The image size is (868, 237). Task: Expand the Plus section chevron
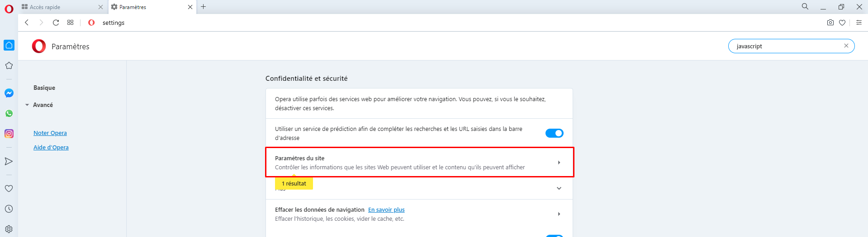click(x=559, y=188)
